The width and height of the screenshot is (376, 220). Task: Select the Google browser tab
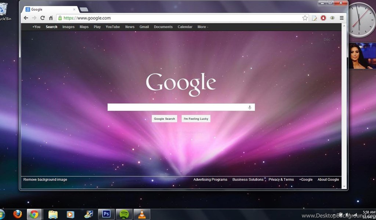tap(51, 9)
